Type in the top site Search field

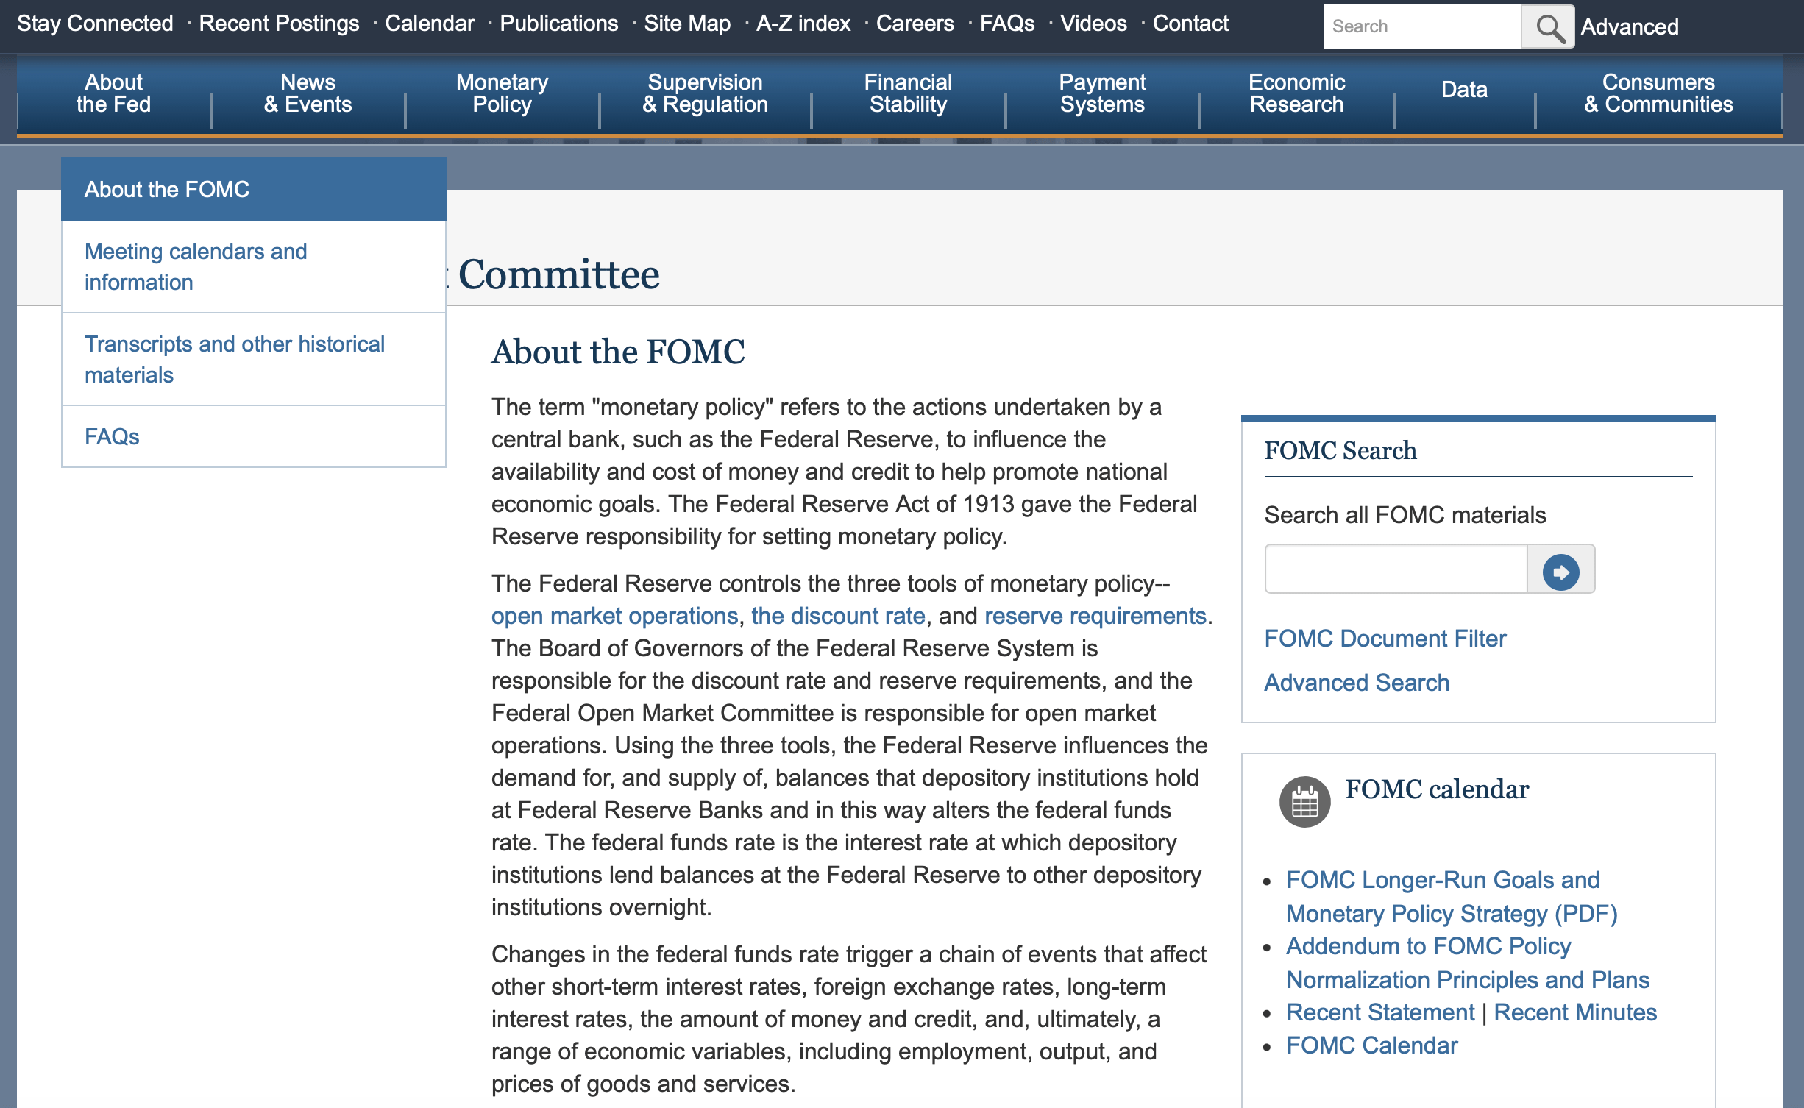(x=1421, y=27)
